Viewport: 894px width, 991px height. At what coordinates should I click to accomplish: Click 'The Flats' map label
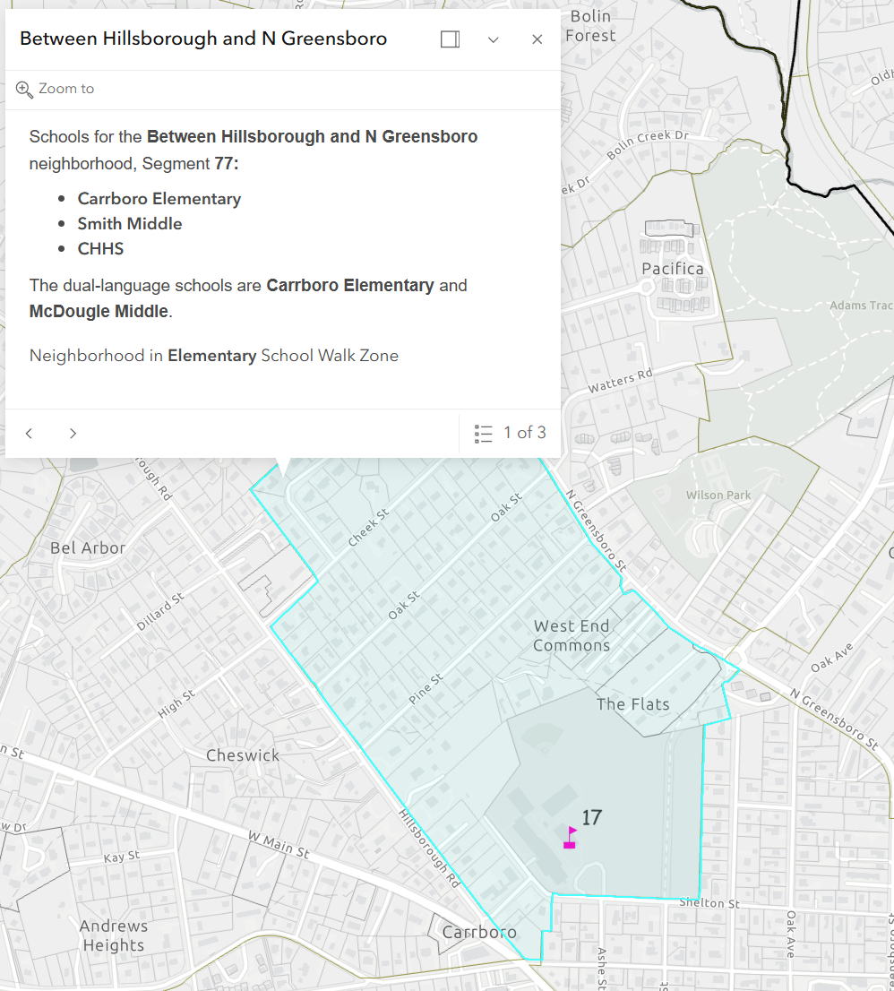[x=633, y=704]
